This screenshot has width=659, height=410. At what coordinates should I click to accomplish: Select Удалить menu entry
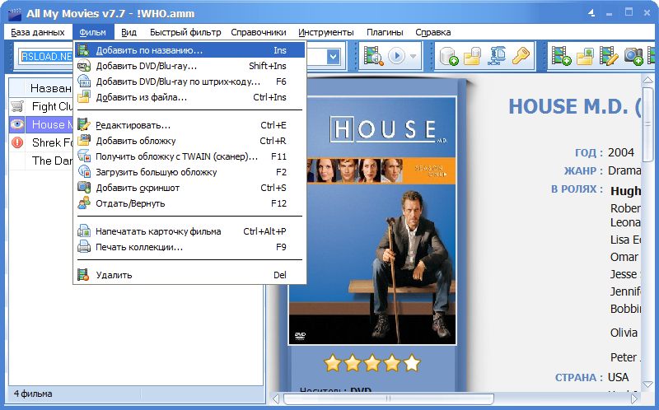point(190,275)
